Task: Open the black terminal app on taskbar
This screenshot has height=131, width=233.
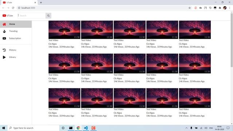Action: tap(71, 128)
